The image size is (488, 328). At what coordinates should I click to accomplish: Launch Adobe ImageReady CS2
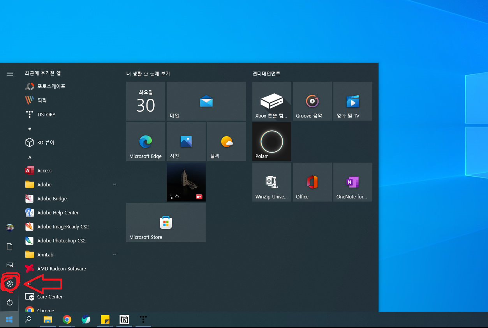click(70, 226)
